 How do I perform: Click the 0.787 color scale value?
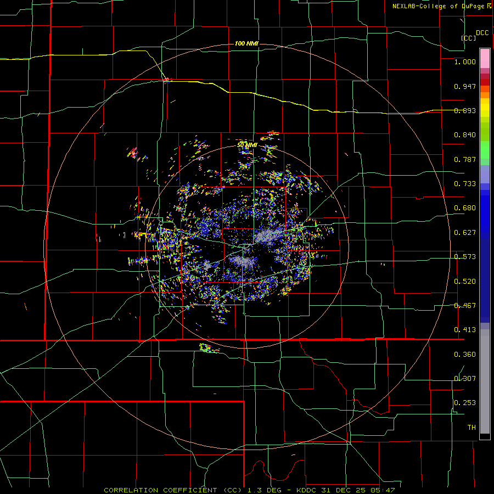(x=465, y=159)
